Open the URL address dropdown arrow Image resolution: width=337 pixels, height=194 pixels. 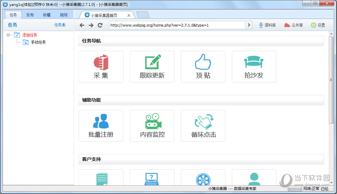coord(249,25)
